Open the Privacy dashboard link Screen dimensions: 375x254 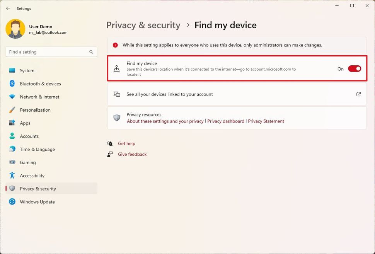tap(226, 121)
